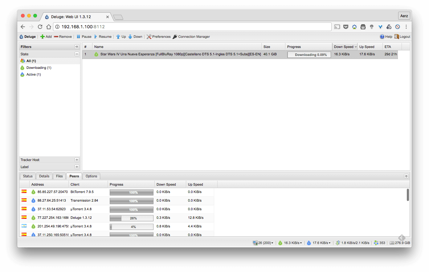
Task: Collapse the State filter section
Action: 77,54
